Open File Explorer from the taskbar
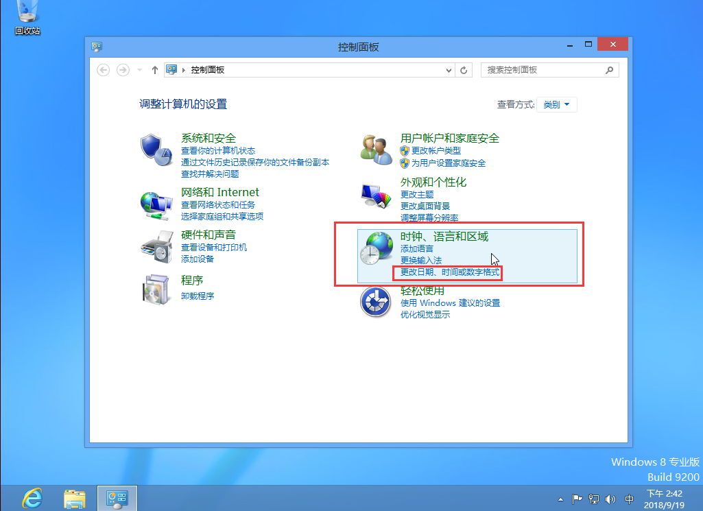 click(74, 498)
